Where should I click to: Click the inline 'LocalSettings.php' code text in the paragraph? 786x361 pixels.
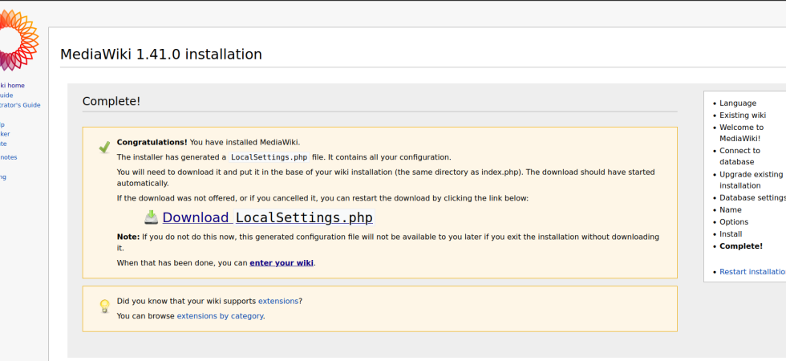pyautogui.click(x=268, y=157)
